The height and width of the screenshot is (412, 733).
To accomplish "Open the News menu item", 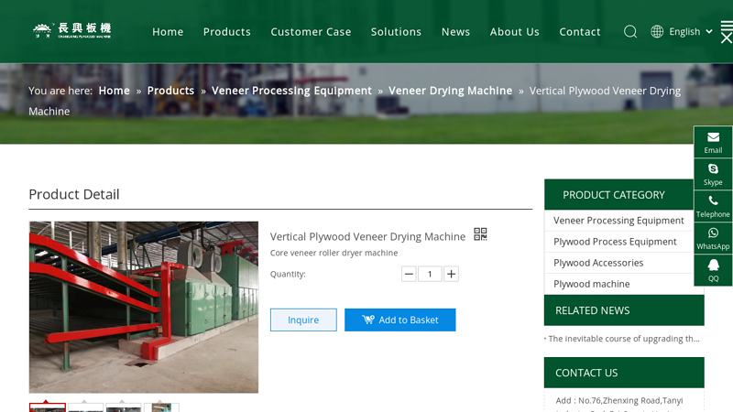I will tap(455, 32).
